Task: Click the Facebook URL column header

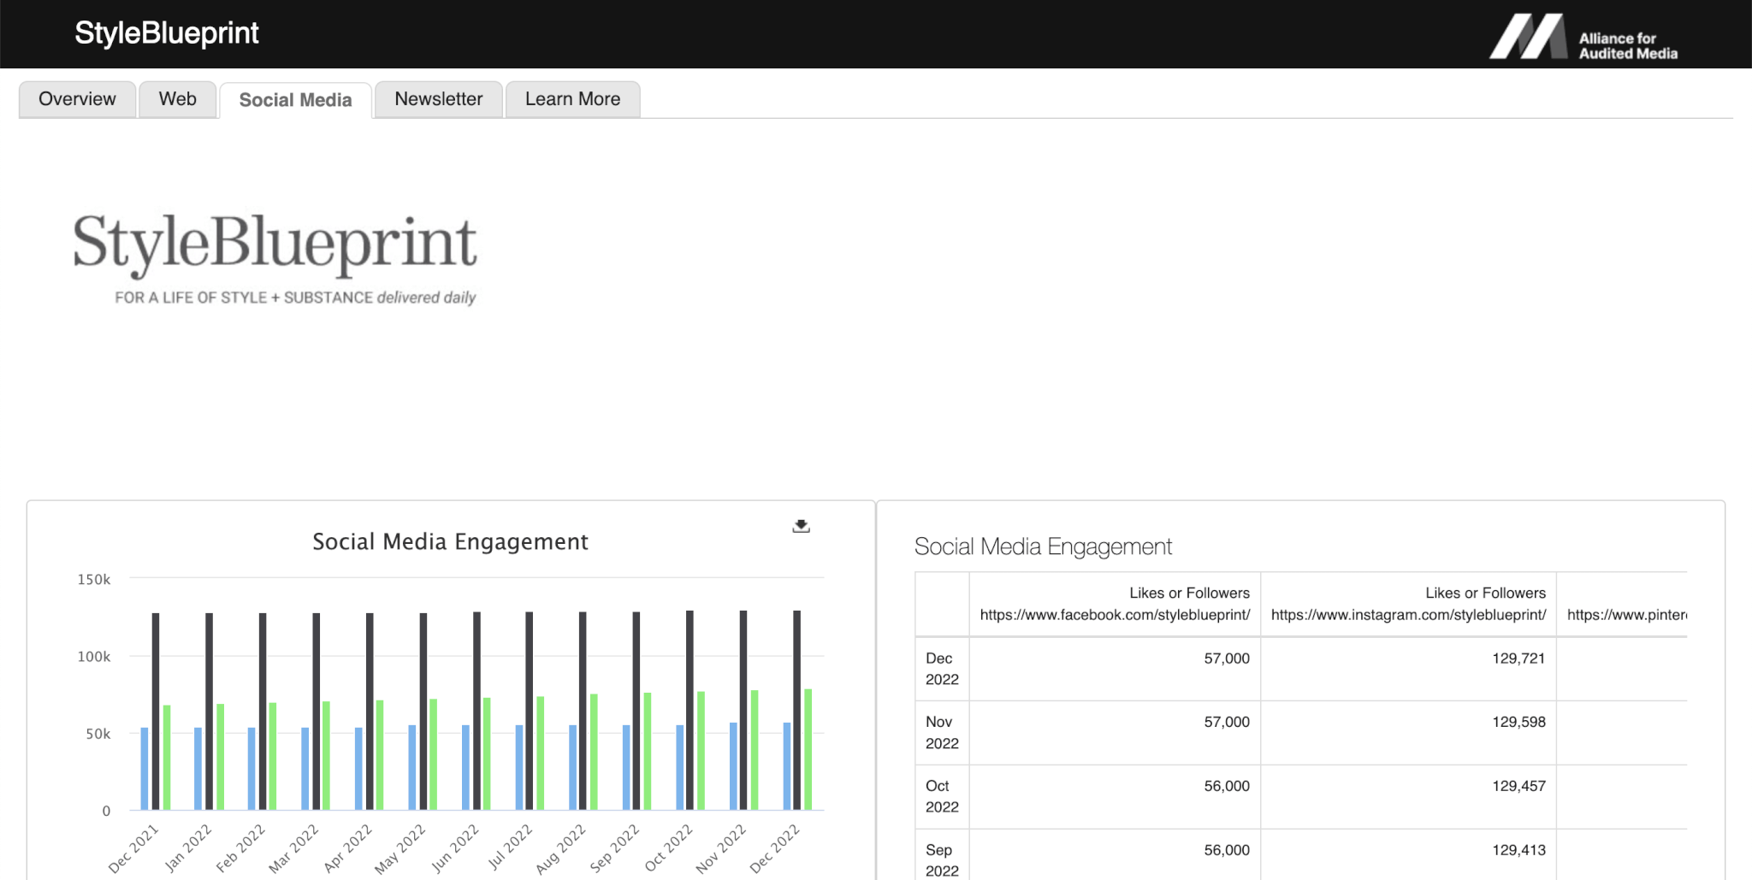Action: click(x=1115, y=604)
